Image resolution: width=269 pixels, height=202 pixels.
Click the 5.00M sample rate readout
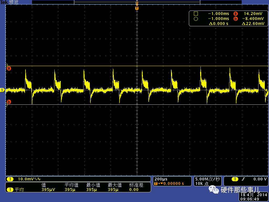coord(207,179)
